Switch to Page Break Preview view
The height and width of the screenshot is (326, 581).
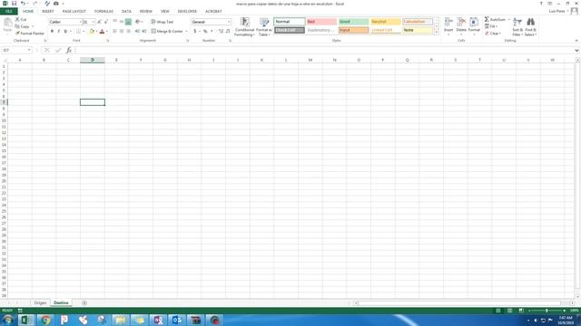click(x=521, y=311)
